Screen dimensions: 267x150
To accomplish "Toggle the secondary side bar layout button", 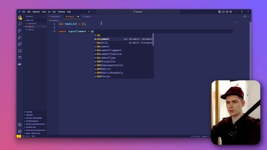I will tap(227, 12).
